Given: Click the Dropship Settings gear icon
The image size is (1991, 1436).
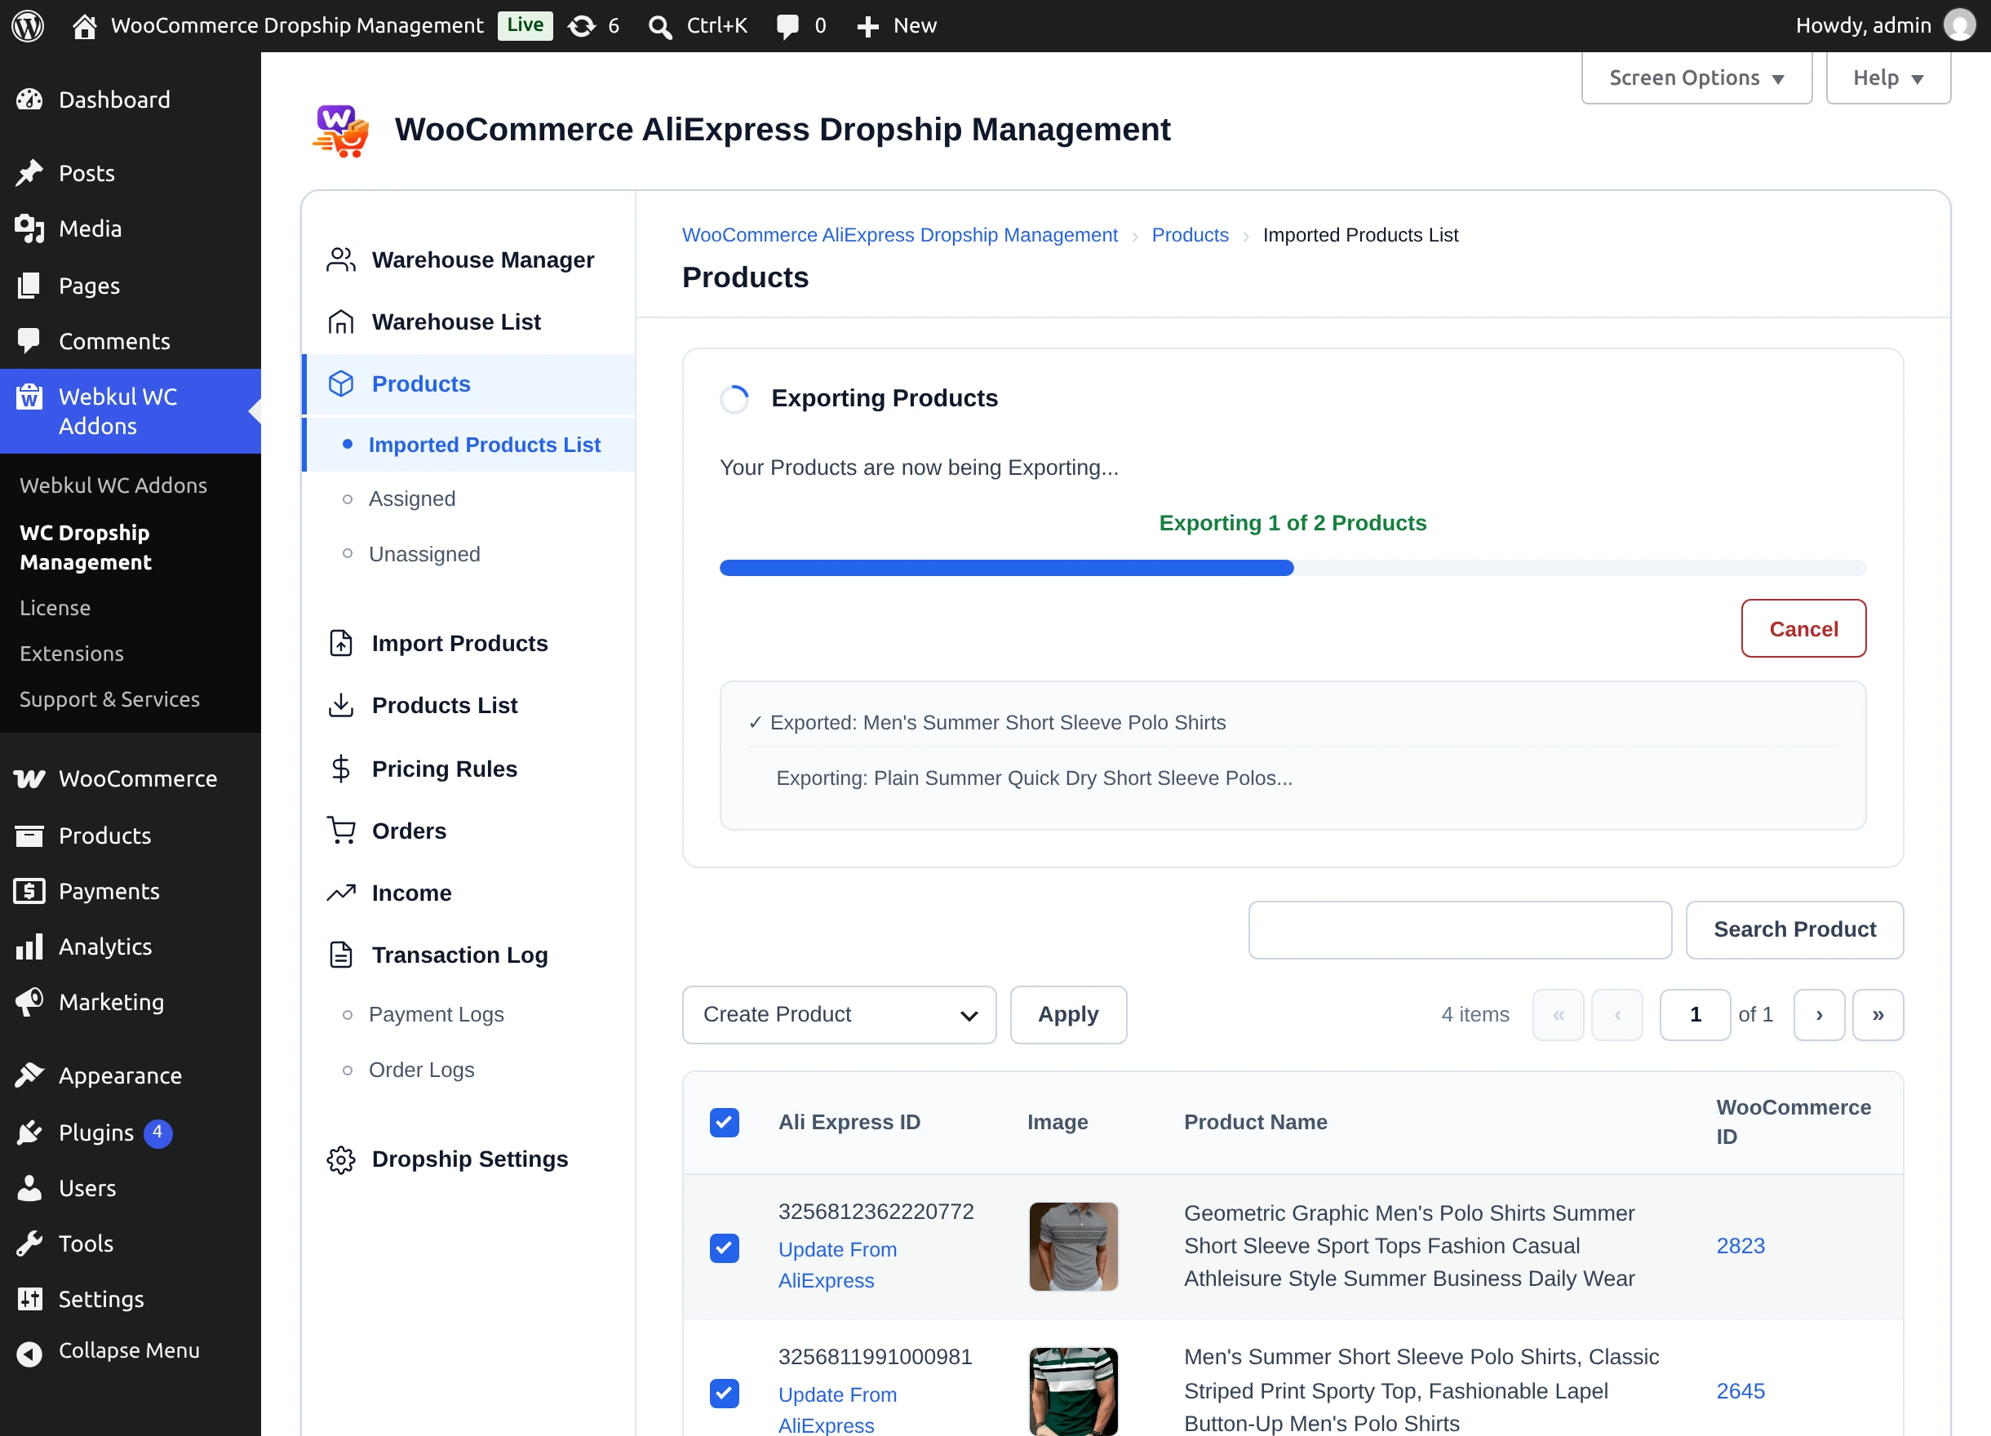Looking at the screenshot, I should tap(340, 1159).
